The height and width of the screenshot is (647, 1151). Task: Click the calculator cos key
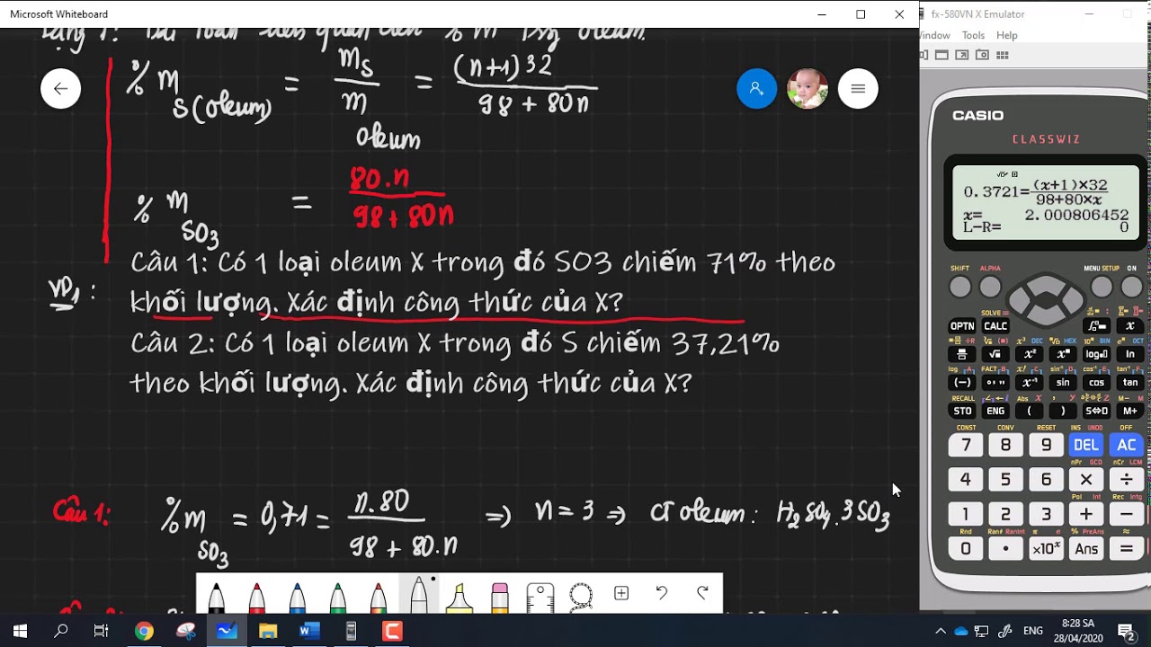[x=1096, y=382]
